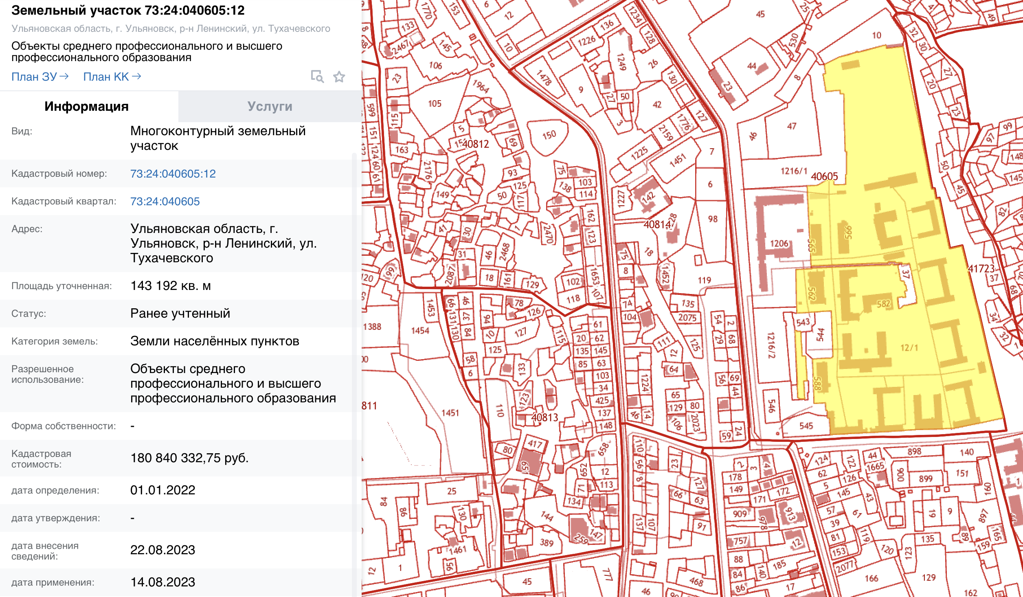Screen dimensions: 1023x597
Task: Click parcel 2075 on the map
Action: (687, 318)
